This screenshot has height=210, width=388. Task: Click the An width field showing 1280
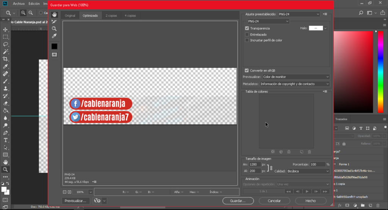(255, 165)
